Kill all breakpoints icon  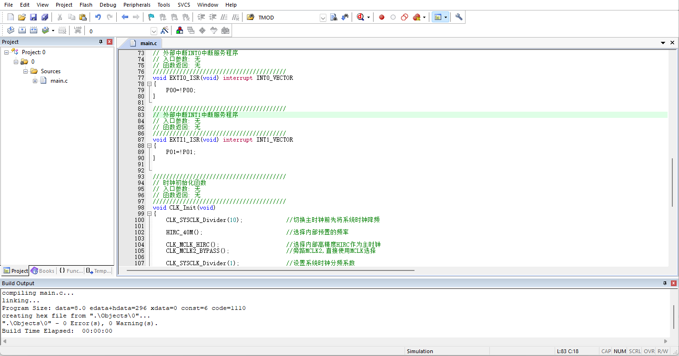[x=416, y=17]
